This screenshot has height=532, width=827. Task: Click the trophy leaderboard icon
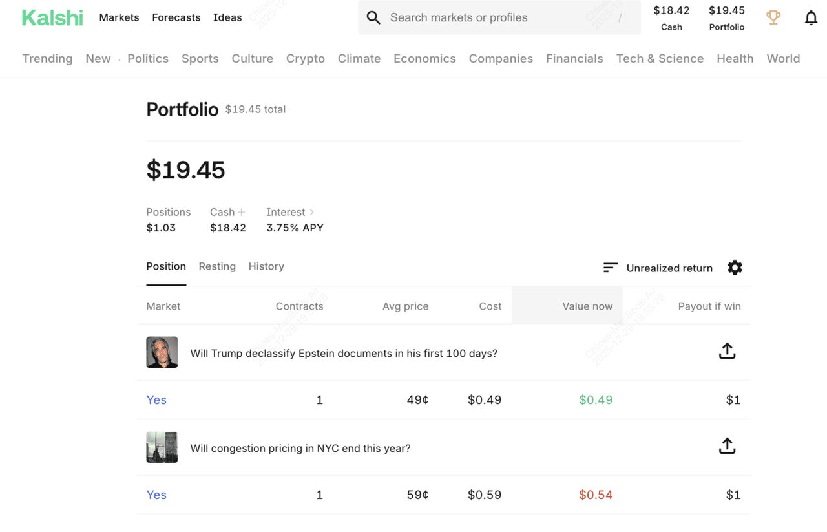click(x=773, y=17)
